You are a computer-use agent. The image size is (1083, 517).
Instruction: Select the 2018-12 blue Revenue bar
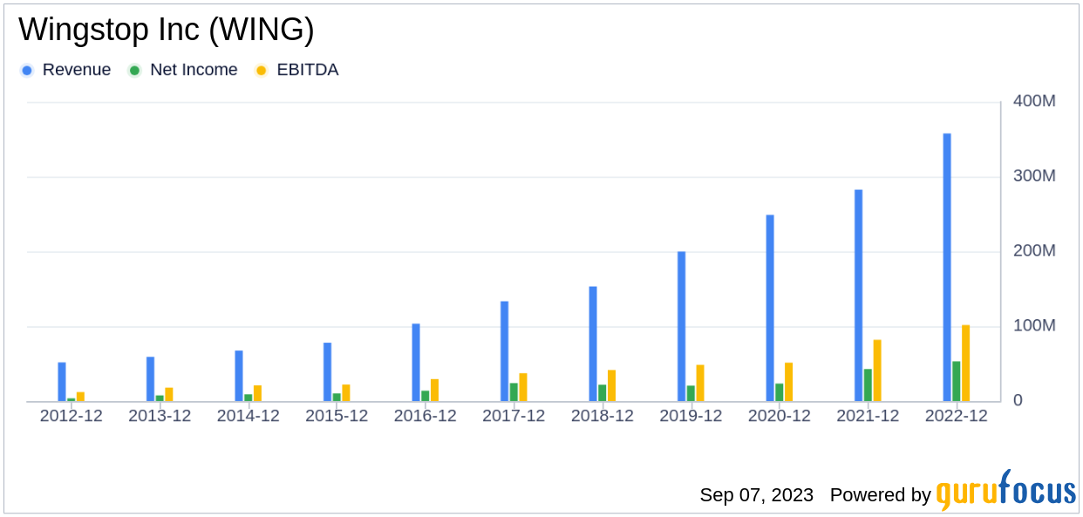tap(593, 344)
